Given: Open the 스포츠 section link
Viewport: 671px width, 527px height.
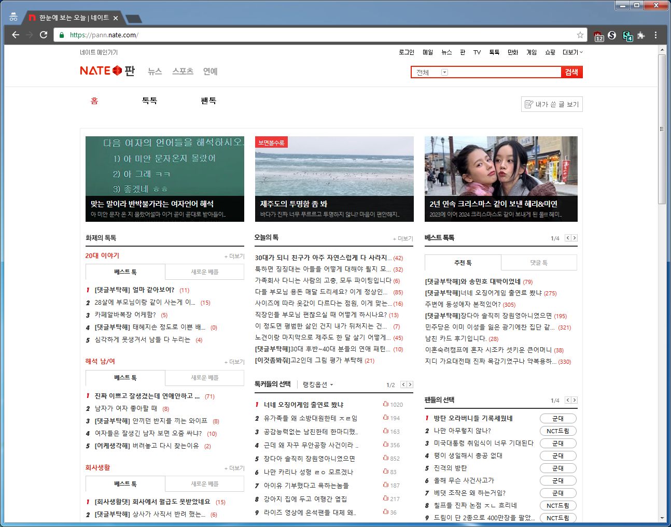Looking at the screenshot, I should point(183,72).
